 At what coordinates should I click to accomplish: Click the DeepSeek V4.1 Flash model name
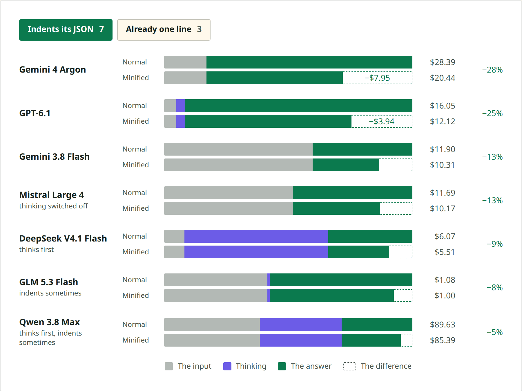pyautogui.click(x=63, y=238)
